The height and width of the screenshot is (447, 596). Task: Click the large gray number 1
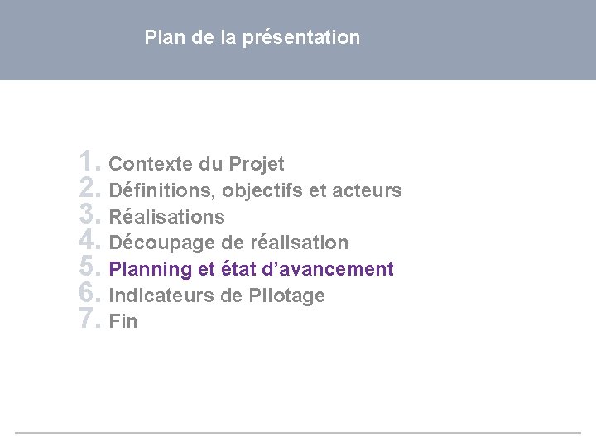coord(89,161)
